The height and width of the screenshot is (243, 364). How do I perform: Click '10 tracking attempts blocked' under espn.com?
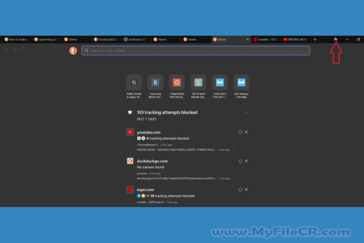click(x=172, y=196)
